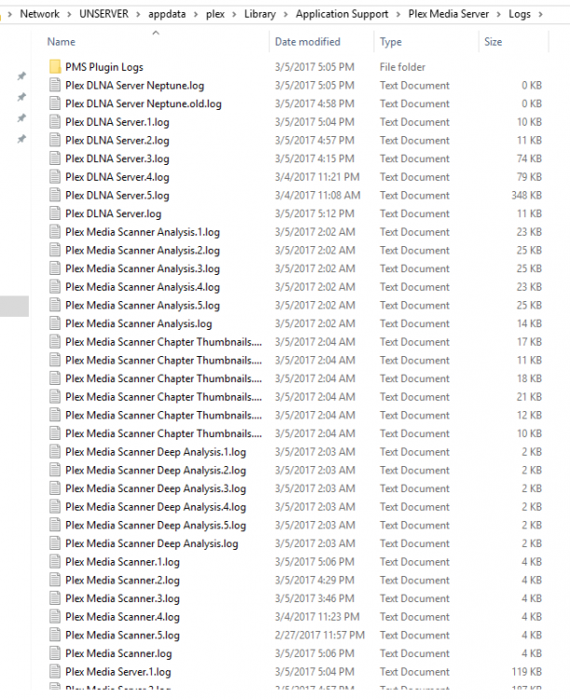Select Plex Media Scanner Analysis.5.log file icon
The height and width of the screenshot is (699, 570).
coord(55,305)
